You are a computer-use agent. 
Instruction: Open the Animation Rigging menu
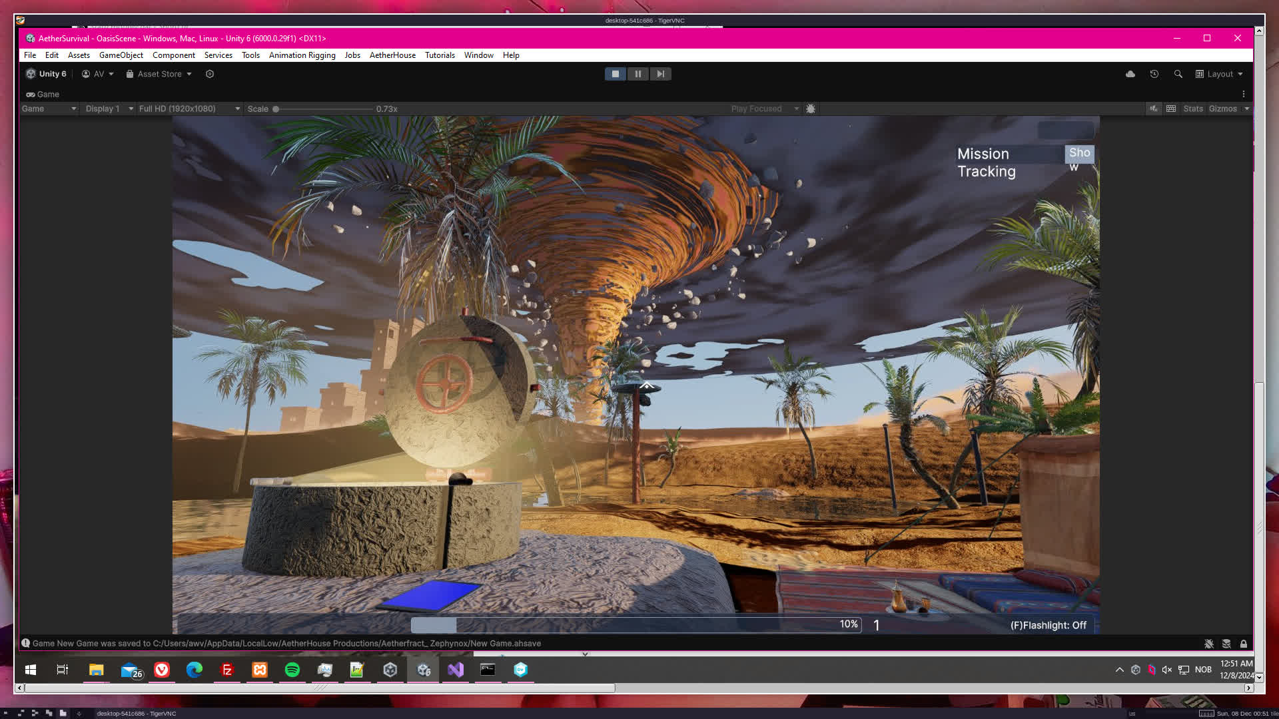(302, 55)
